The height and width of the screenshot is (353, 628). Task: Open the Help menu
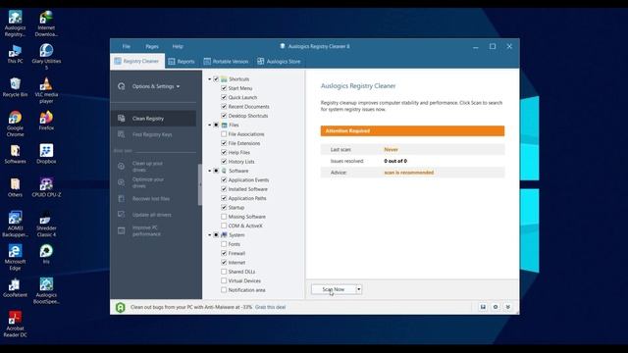[178, 46]
